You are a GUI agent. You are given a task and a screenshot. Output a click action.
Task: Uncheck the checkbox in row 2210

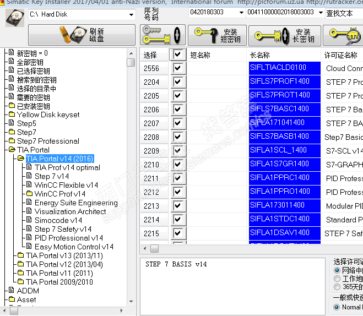(177, 164)
